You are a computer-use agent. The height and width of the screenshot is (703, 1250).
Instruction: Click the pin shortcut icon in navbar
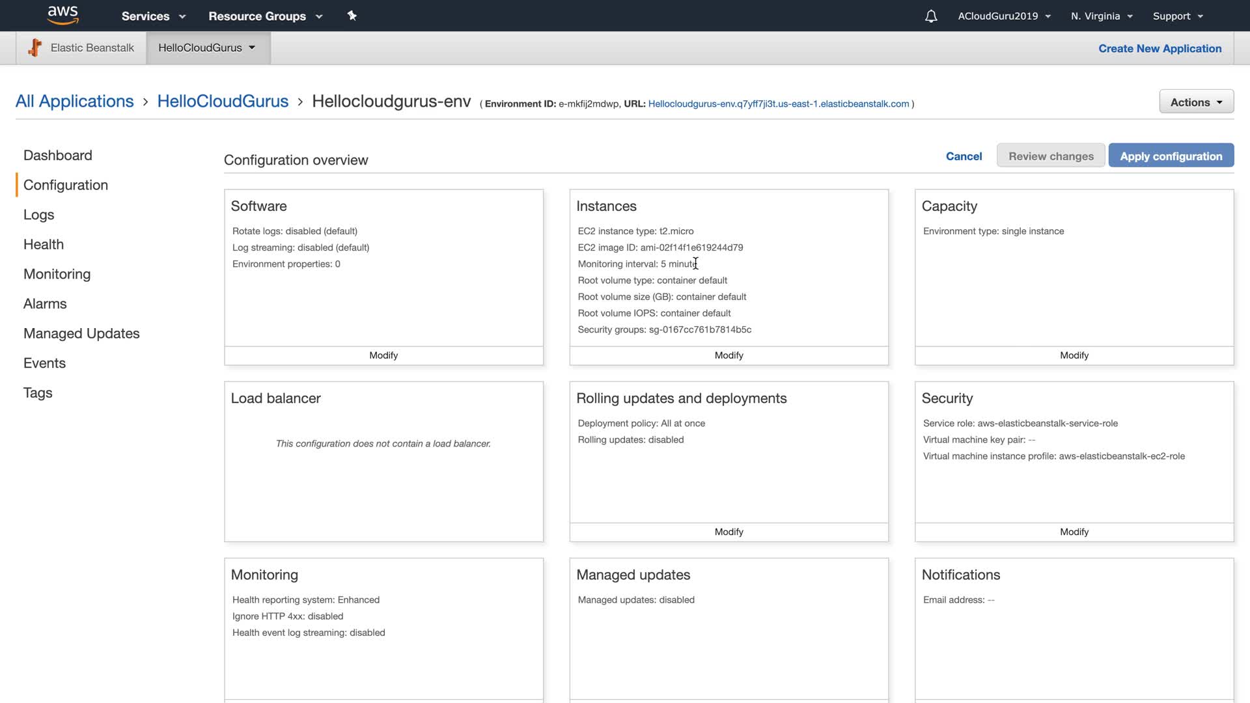pyautogui.click(x=352, y=16)
